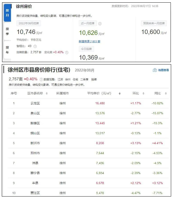Sort by 环比 column arrows
Screen dimensions: 172x198
click(x=143, y=93)
